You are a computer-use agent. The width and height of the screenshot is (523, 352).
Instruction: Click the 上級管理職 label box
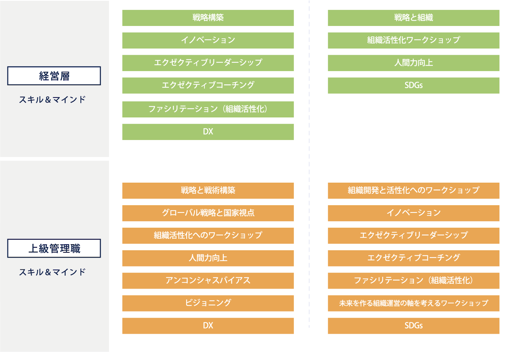tap(54, 248)
